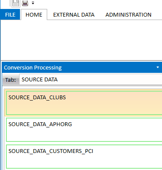This screenshot has height=170, width=162.
Task: Open the Conversion Processing panel dropdown arrow
Action: (158, 67)
